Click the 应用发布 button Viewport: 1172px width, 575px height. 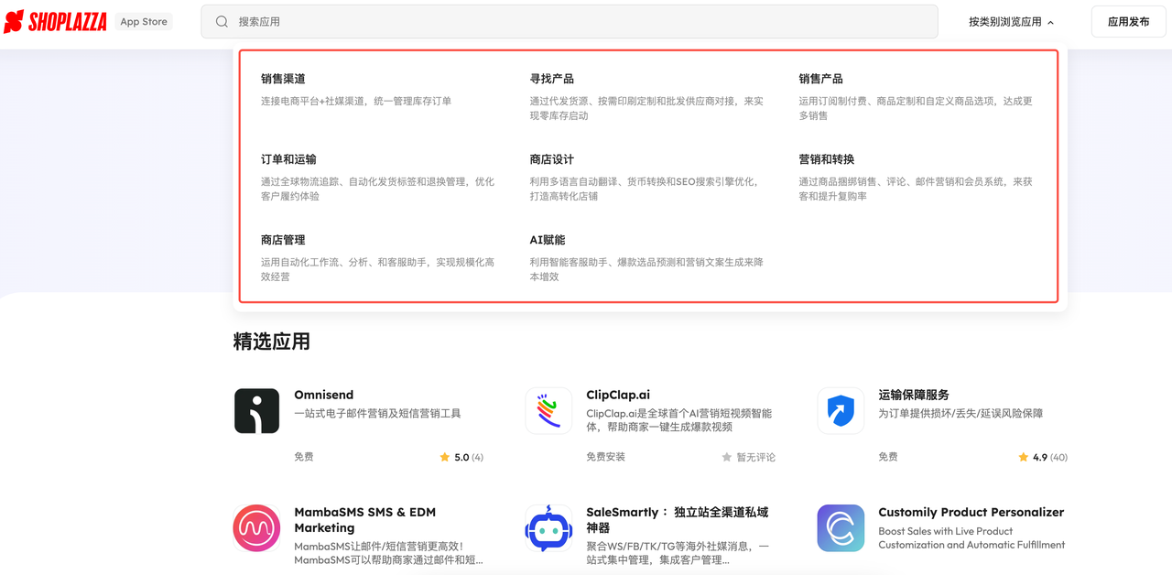pyautogui.click(x=1128, y=21)
